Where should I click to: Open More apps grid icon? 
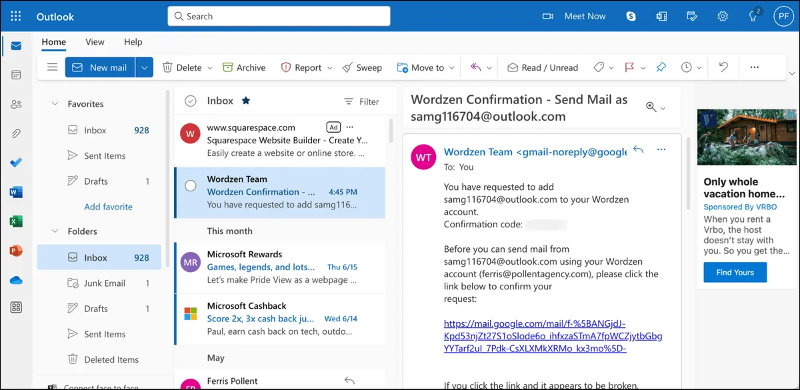pyautogui.click(x=16, y=307)
